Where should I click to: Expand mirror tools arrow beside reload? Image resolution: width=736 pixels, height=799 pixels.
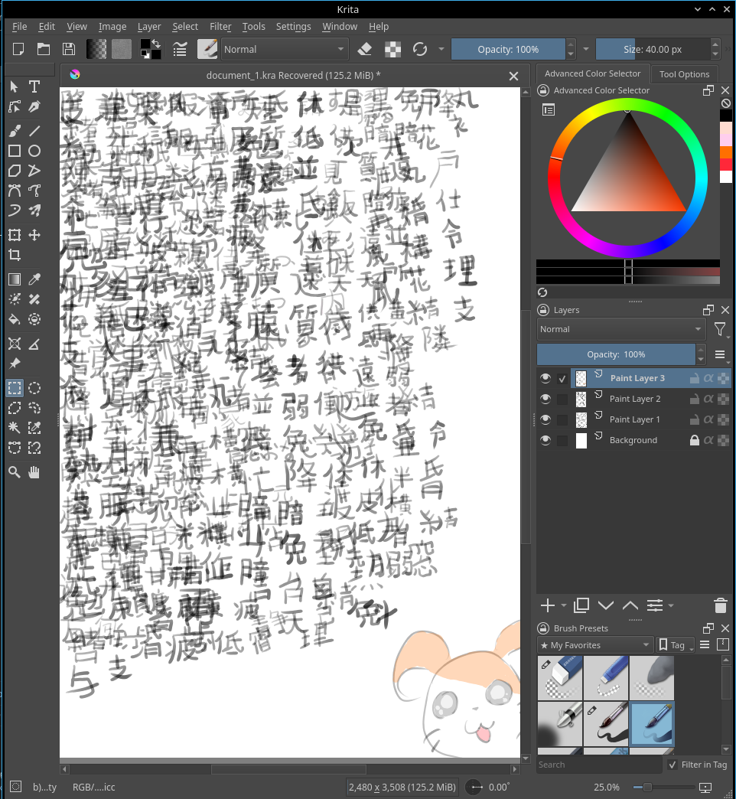[x=441, y=49]
